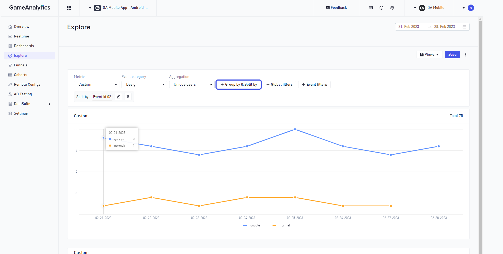Click the Cohorts table icon
The height and width of the screenshot is (254, 503).
pyautogui.click(x=10, y=75)
